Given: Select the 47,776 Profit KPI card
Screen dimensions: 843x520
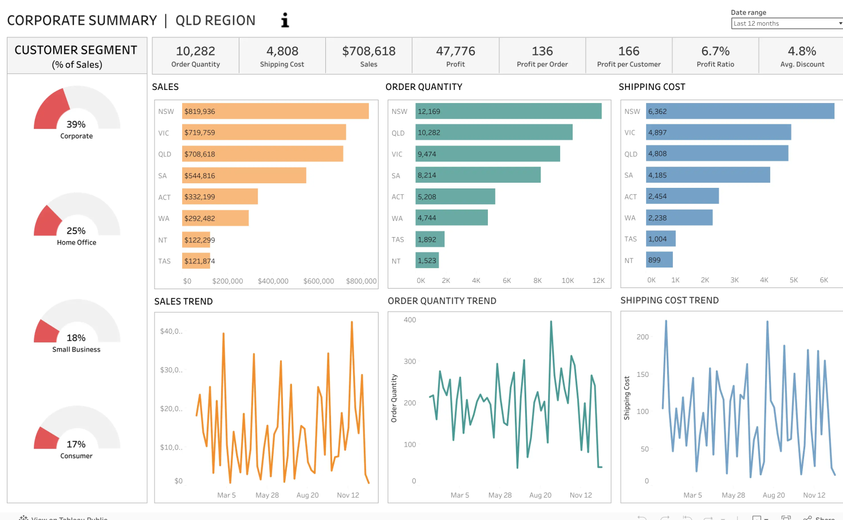Looking at the screenshot, I should click(x=455, y=56).
